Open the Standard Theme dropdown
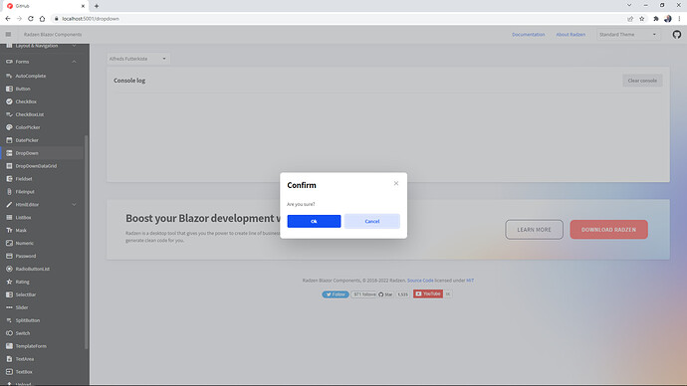This screenshot has height=386, width=687. coord(628,35)
